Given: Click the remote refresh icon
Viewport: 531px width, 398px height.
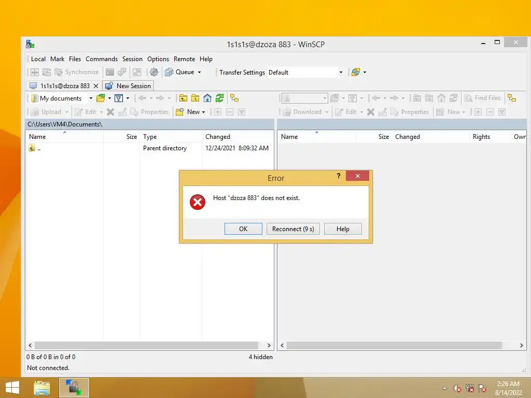Looking at the screenshot, I should (x=453, y=98).
